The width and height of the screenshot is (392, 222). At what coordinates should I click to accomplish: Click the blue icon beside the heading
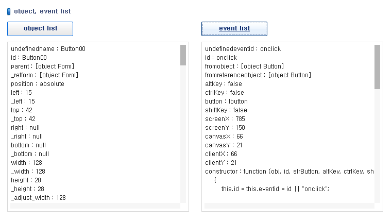click(9, 11)
